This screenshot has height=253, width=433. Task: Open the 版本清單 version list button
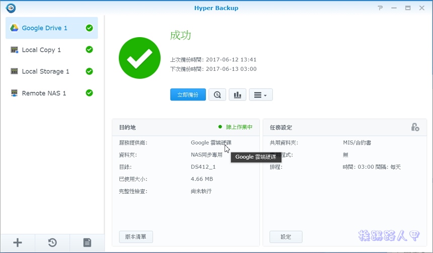(136, 237)
